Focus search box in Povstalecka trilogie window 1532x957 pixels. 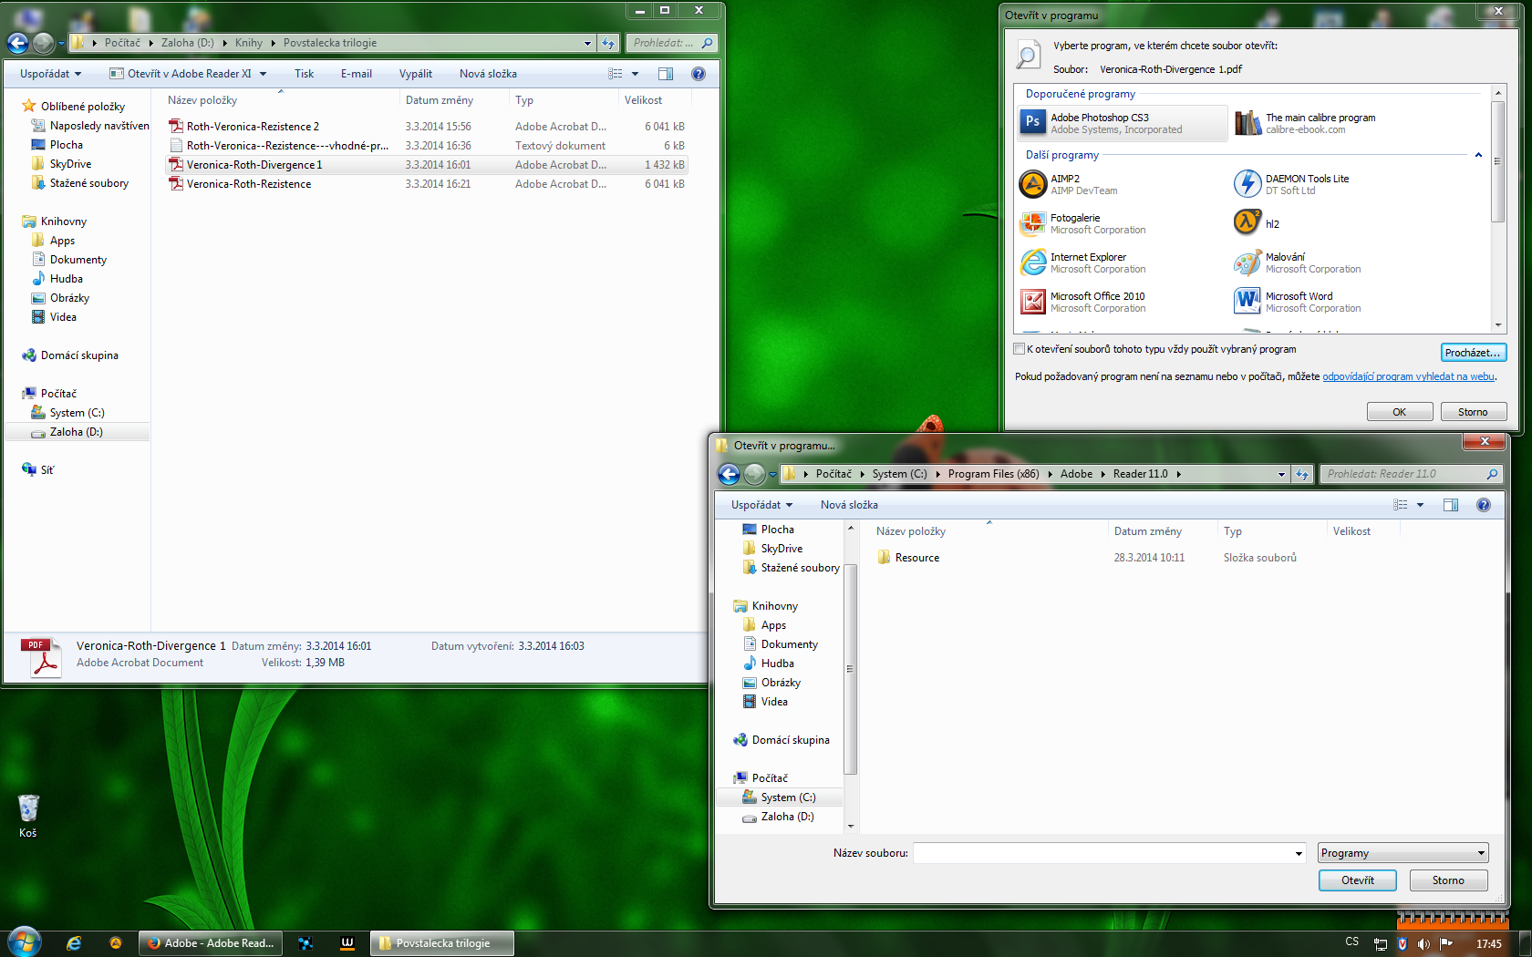pos(671,43)
